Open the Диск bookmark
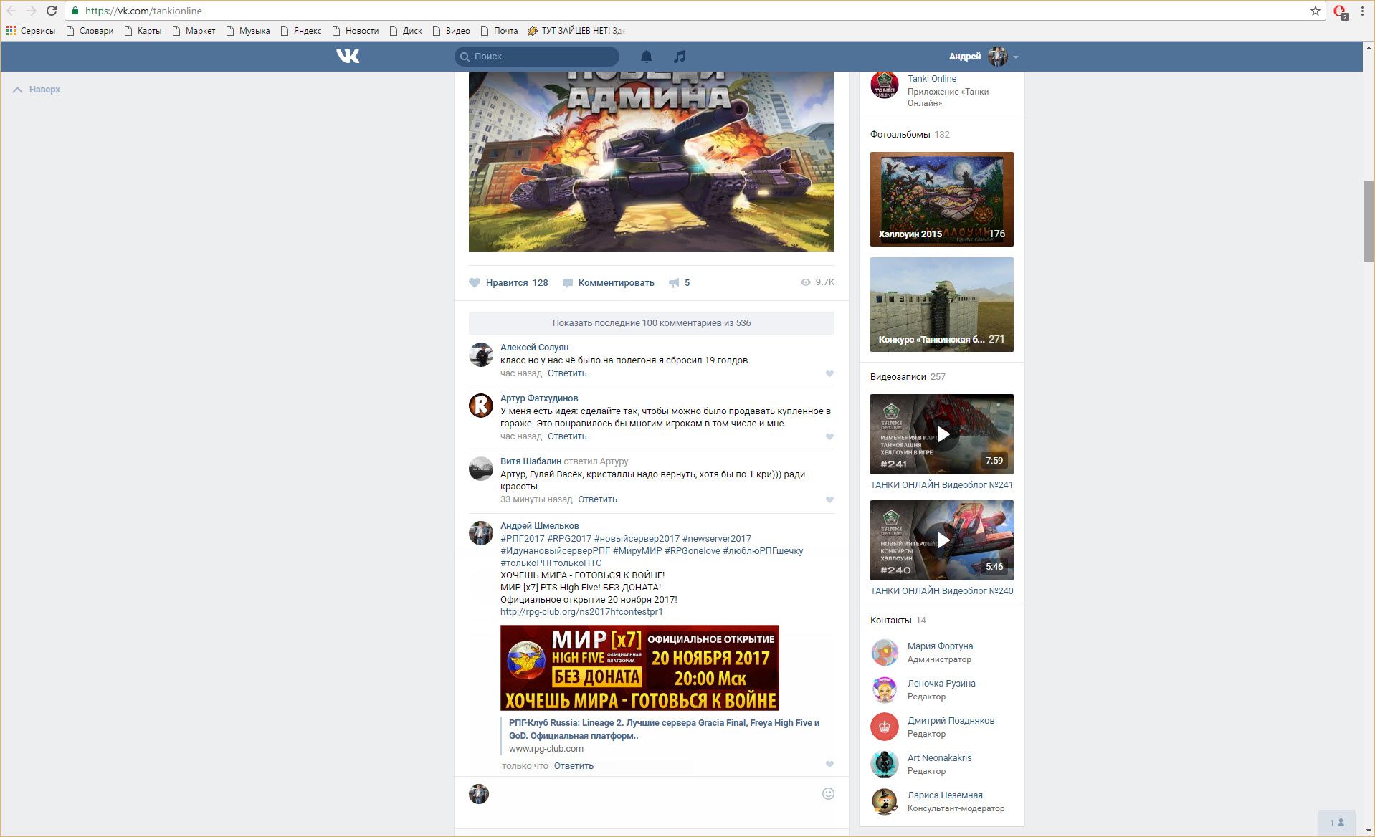This screenshot has width=1375, height=837. click(406, 31)
